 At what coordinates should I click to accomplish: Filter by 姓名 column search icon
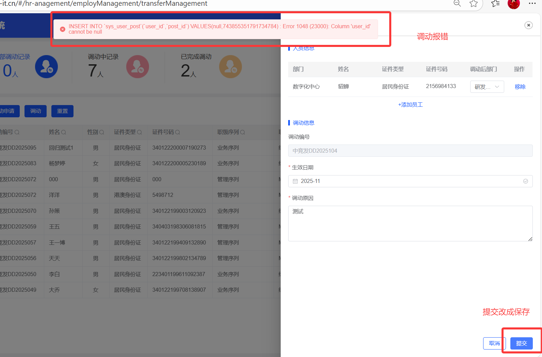coord(64,132)
